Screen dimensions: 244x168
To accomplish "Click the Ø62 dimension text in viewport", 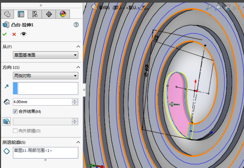I will (x=147, y=71).
